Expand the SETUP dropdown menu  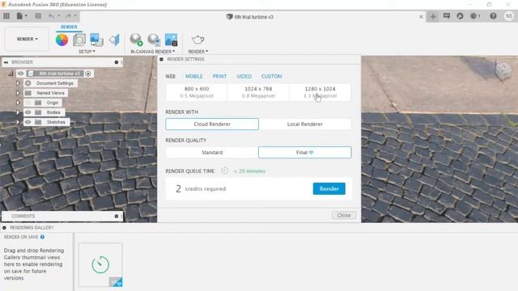[87, 52]
